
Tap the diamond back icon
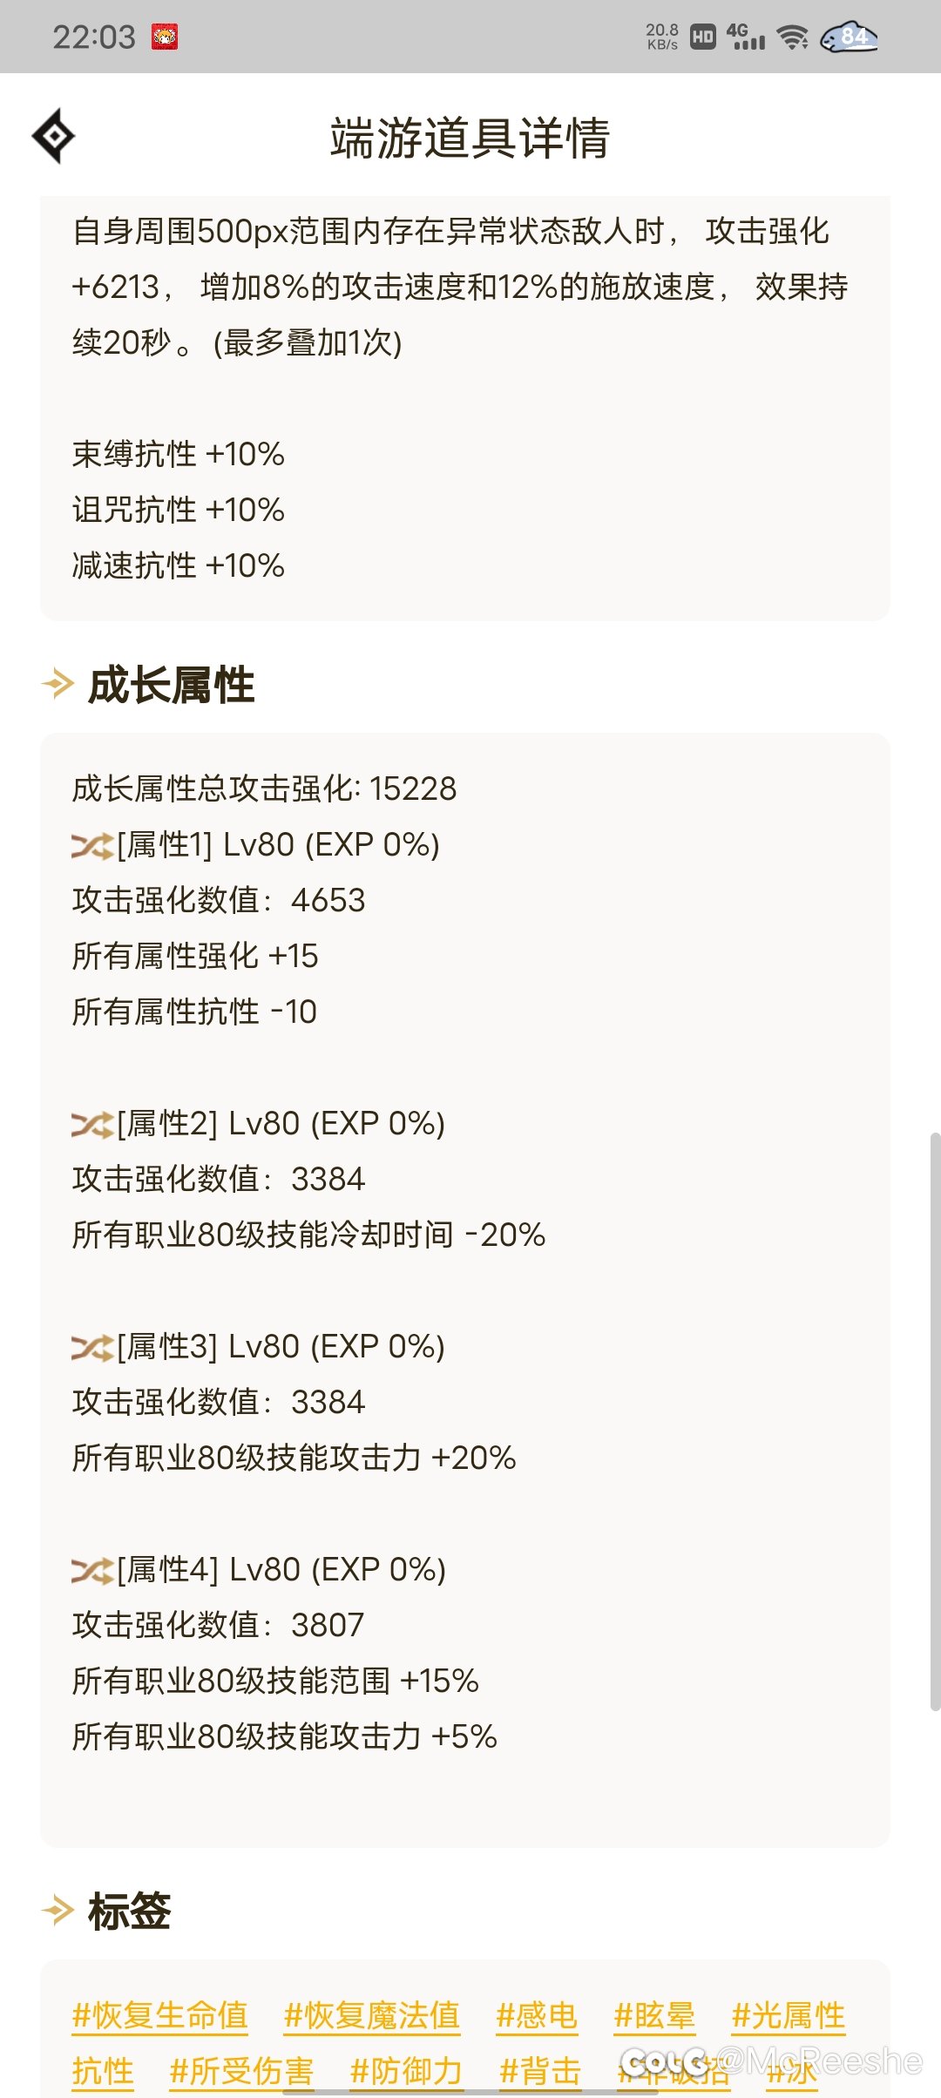54,136
